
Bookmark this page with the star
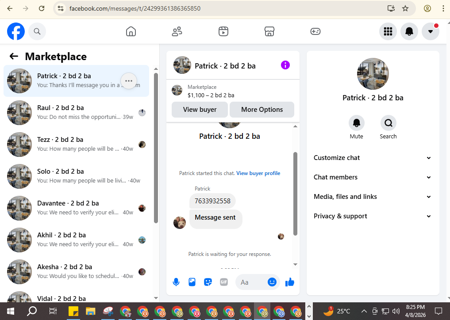pos(405,8)
